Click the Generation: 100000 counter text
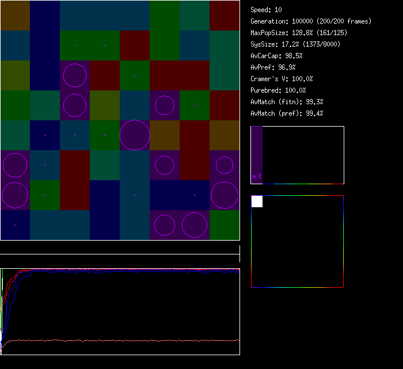 click(x=311, y=21)
